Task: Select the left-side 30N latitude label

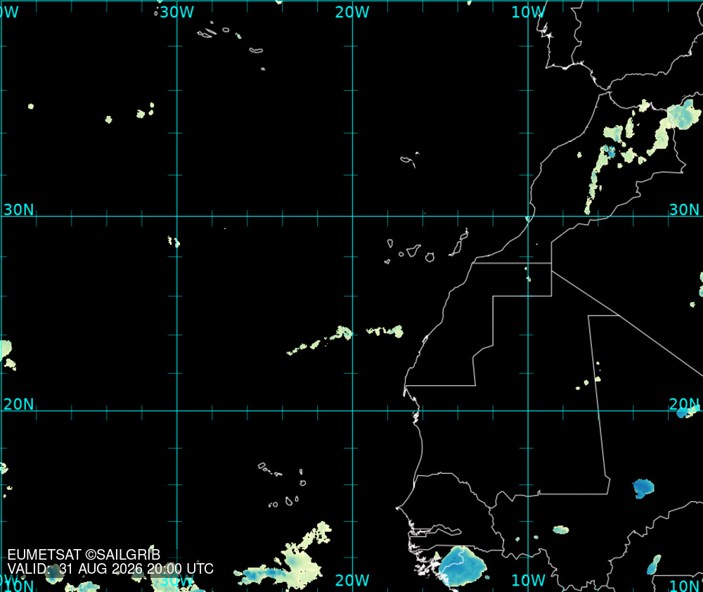Action: (19, 210)
